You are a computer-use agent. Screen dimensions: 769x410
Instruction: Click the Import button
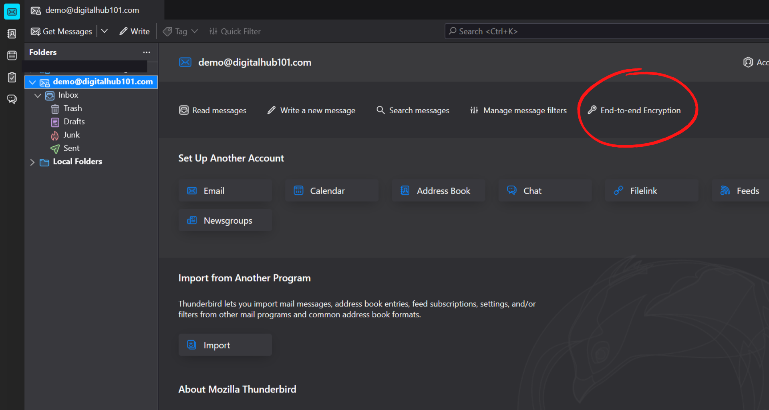click(x=225, y=345)
